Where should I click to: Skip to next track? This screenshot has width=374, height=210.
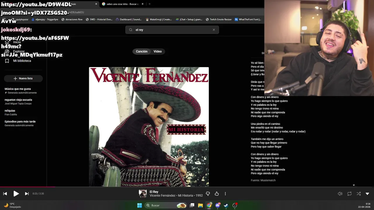pos(27,194)
